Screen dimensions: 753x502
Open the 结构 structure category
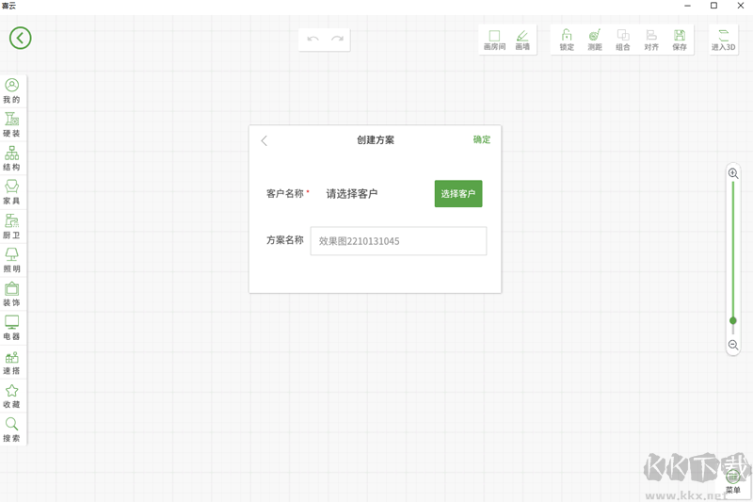pyautogui.click(x=12, y=158)
